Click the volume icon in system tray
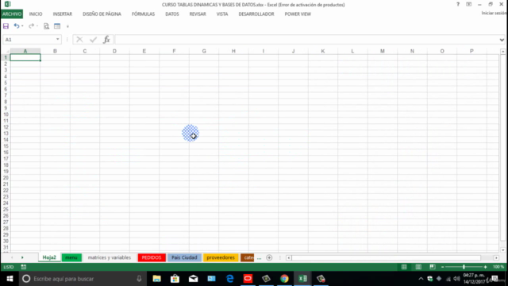Viewport: 508px width, 286px height. pos(457,279)
